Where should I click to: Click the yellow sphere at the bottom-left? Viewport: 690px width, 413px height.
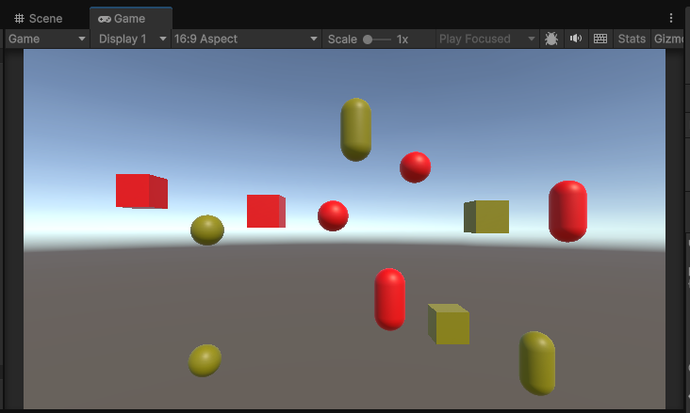click(x=205, y=360)
